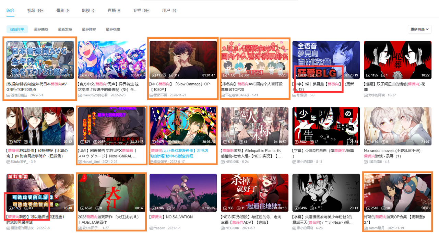Sort results by 最多播放
439x237 pixels.
tap(41, 29)
